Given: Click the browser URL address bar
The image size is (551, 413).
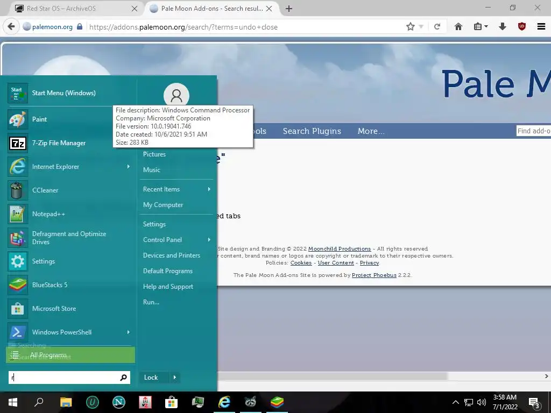Looking at the screenshot, I should coord(244,27).
